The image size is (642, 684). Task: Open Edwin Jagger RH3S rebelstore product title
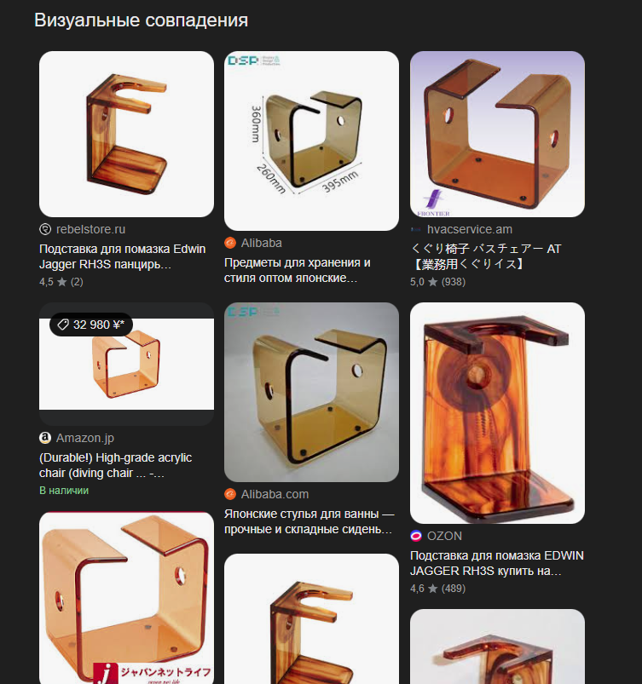coord(122,256)
